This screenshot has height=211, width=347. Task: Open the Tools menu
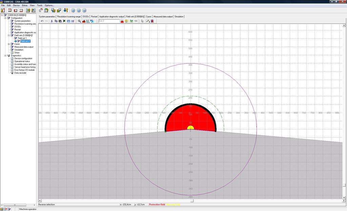[40, 5]
